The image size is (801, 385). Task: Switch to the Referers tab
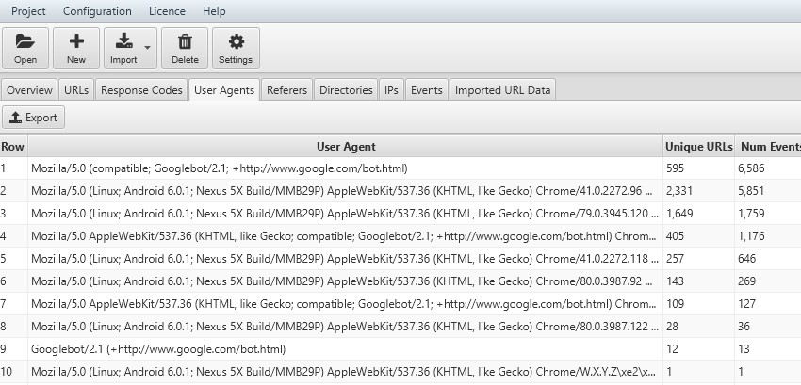286,89
